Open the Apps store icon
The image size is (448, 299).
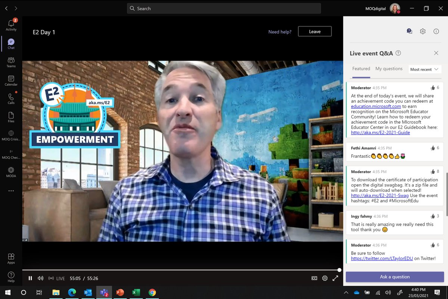point(11,258)
